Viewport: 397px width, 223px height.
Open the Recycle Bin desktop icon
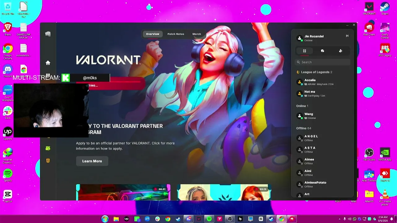point(8,8)
